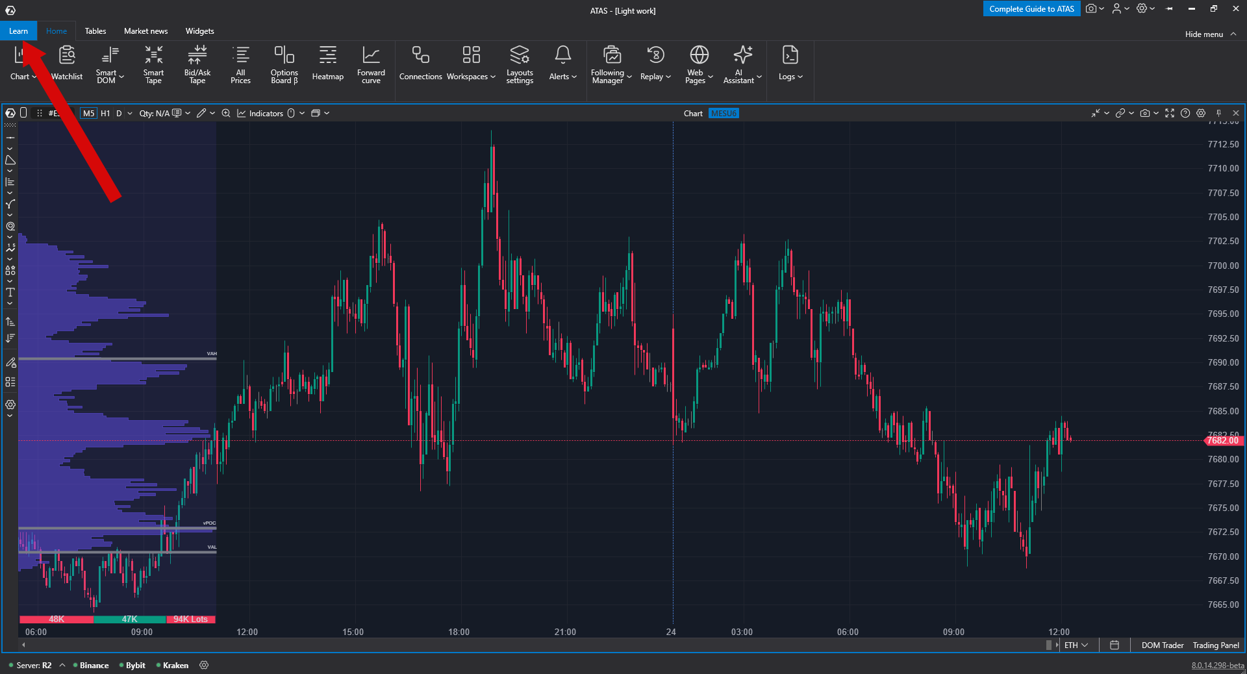Open status bar connection settings gear

click(204, 666)
